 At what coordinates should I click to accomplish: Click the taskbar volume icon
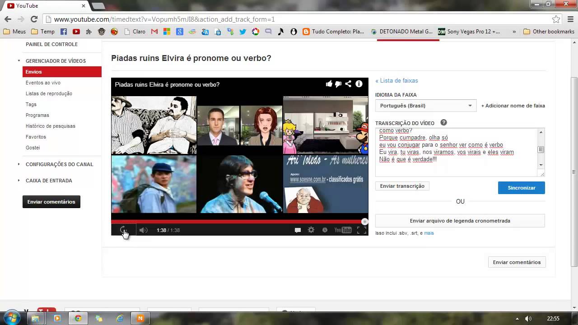pos(528,319)
